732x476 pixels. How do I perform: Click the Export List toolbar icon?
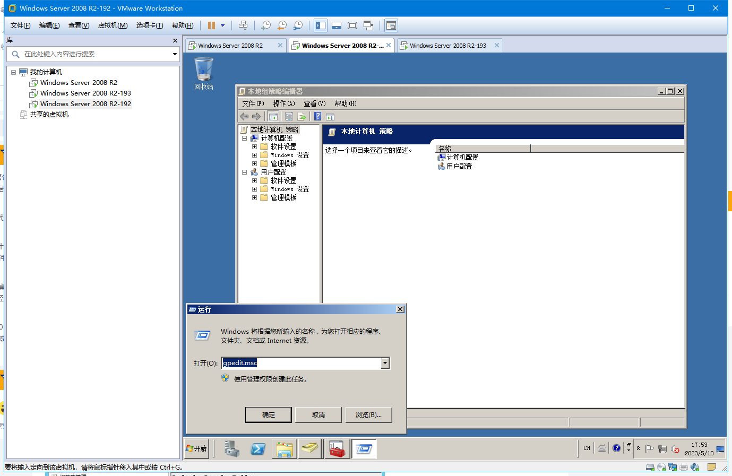(x=302, y=116)
